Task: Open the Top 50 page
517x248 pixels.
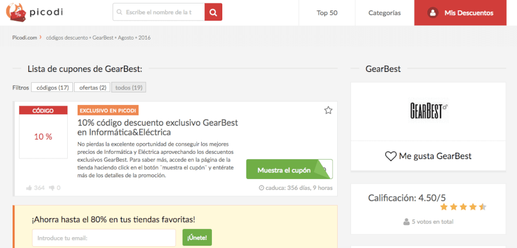Action: click(x=327, y=13)
